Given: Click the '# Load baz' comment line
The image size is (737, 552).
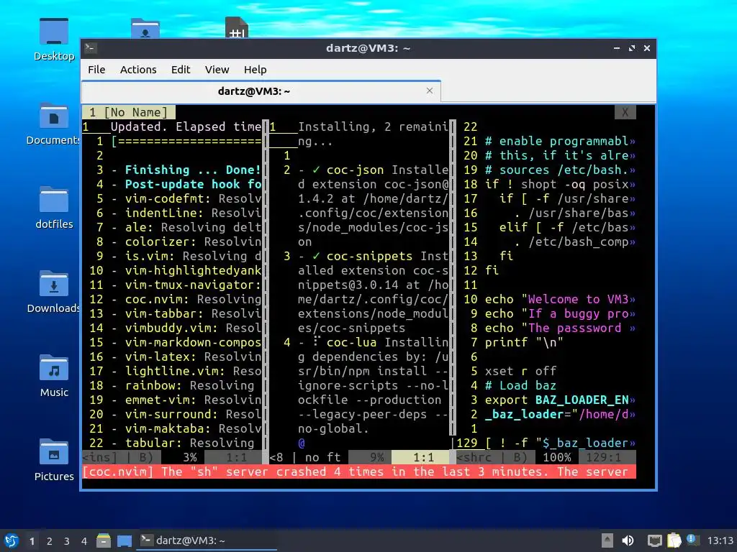Looking at the screenshot, I should [x=521, y=385].
